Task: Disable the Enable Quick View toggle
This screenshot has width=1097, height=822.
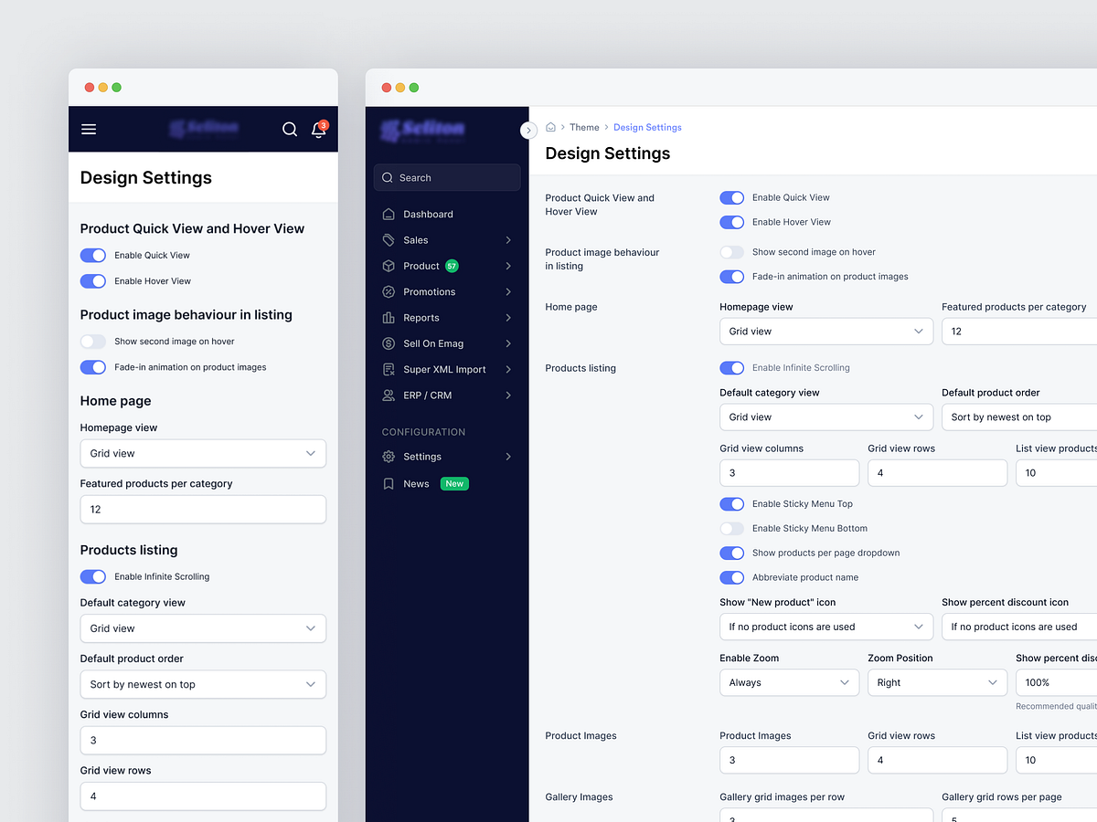Action: [x=731, y=197]
